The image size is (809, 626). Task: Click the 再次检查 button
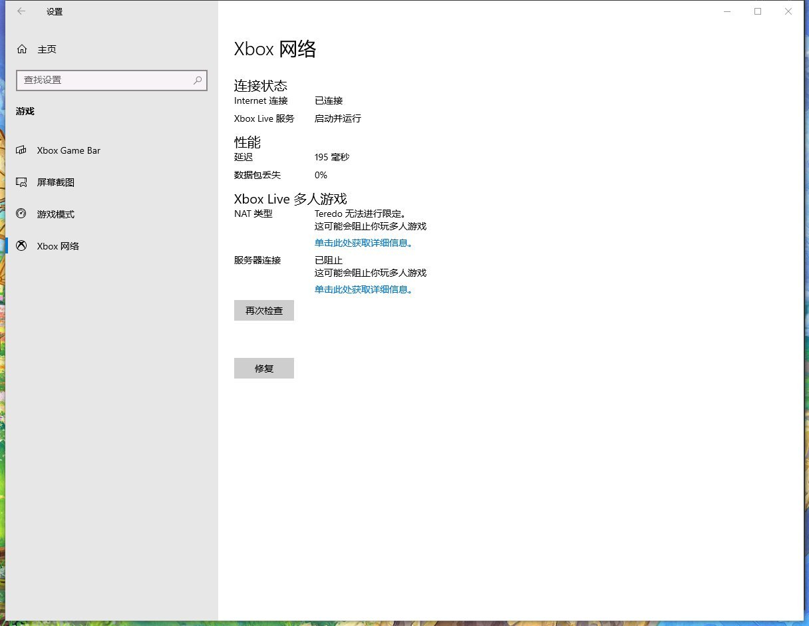tap(264, 311)
